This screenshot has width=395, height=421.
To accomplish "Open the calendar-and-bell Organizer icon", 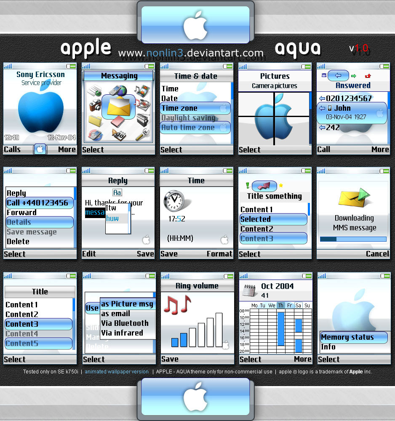I will [x=119, y=135].
